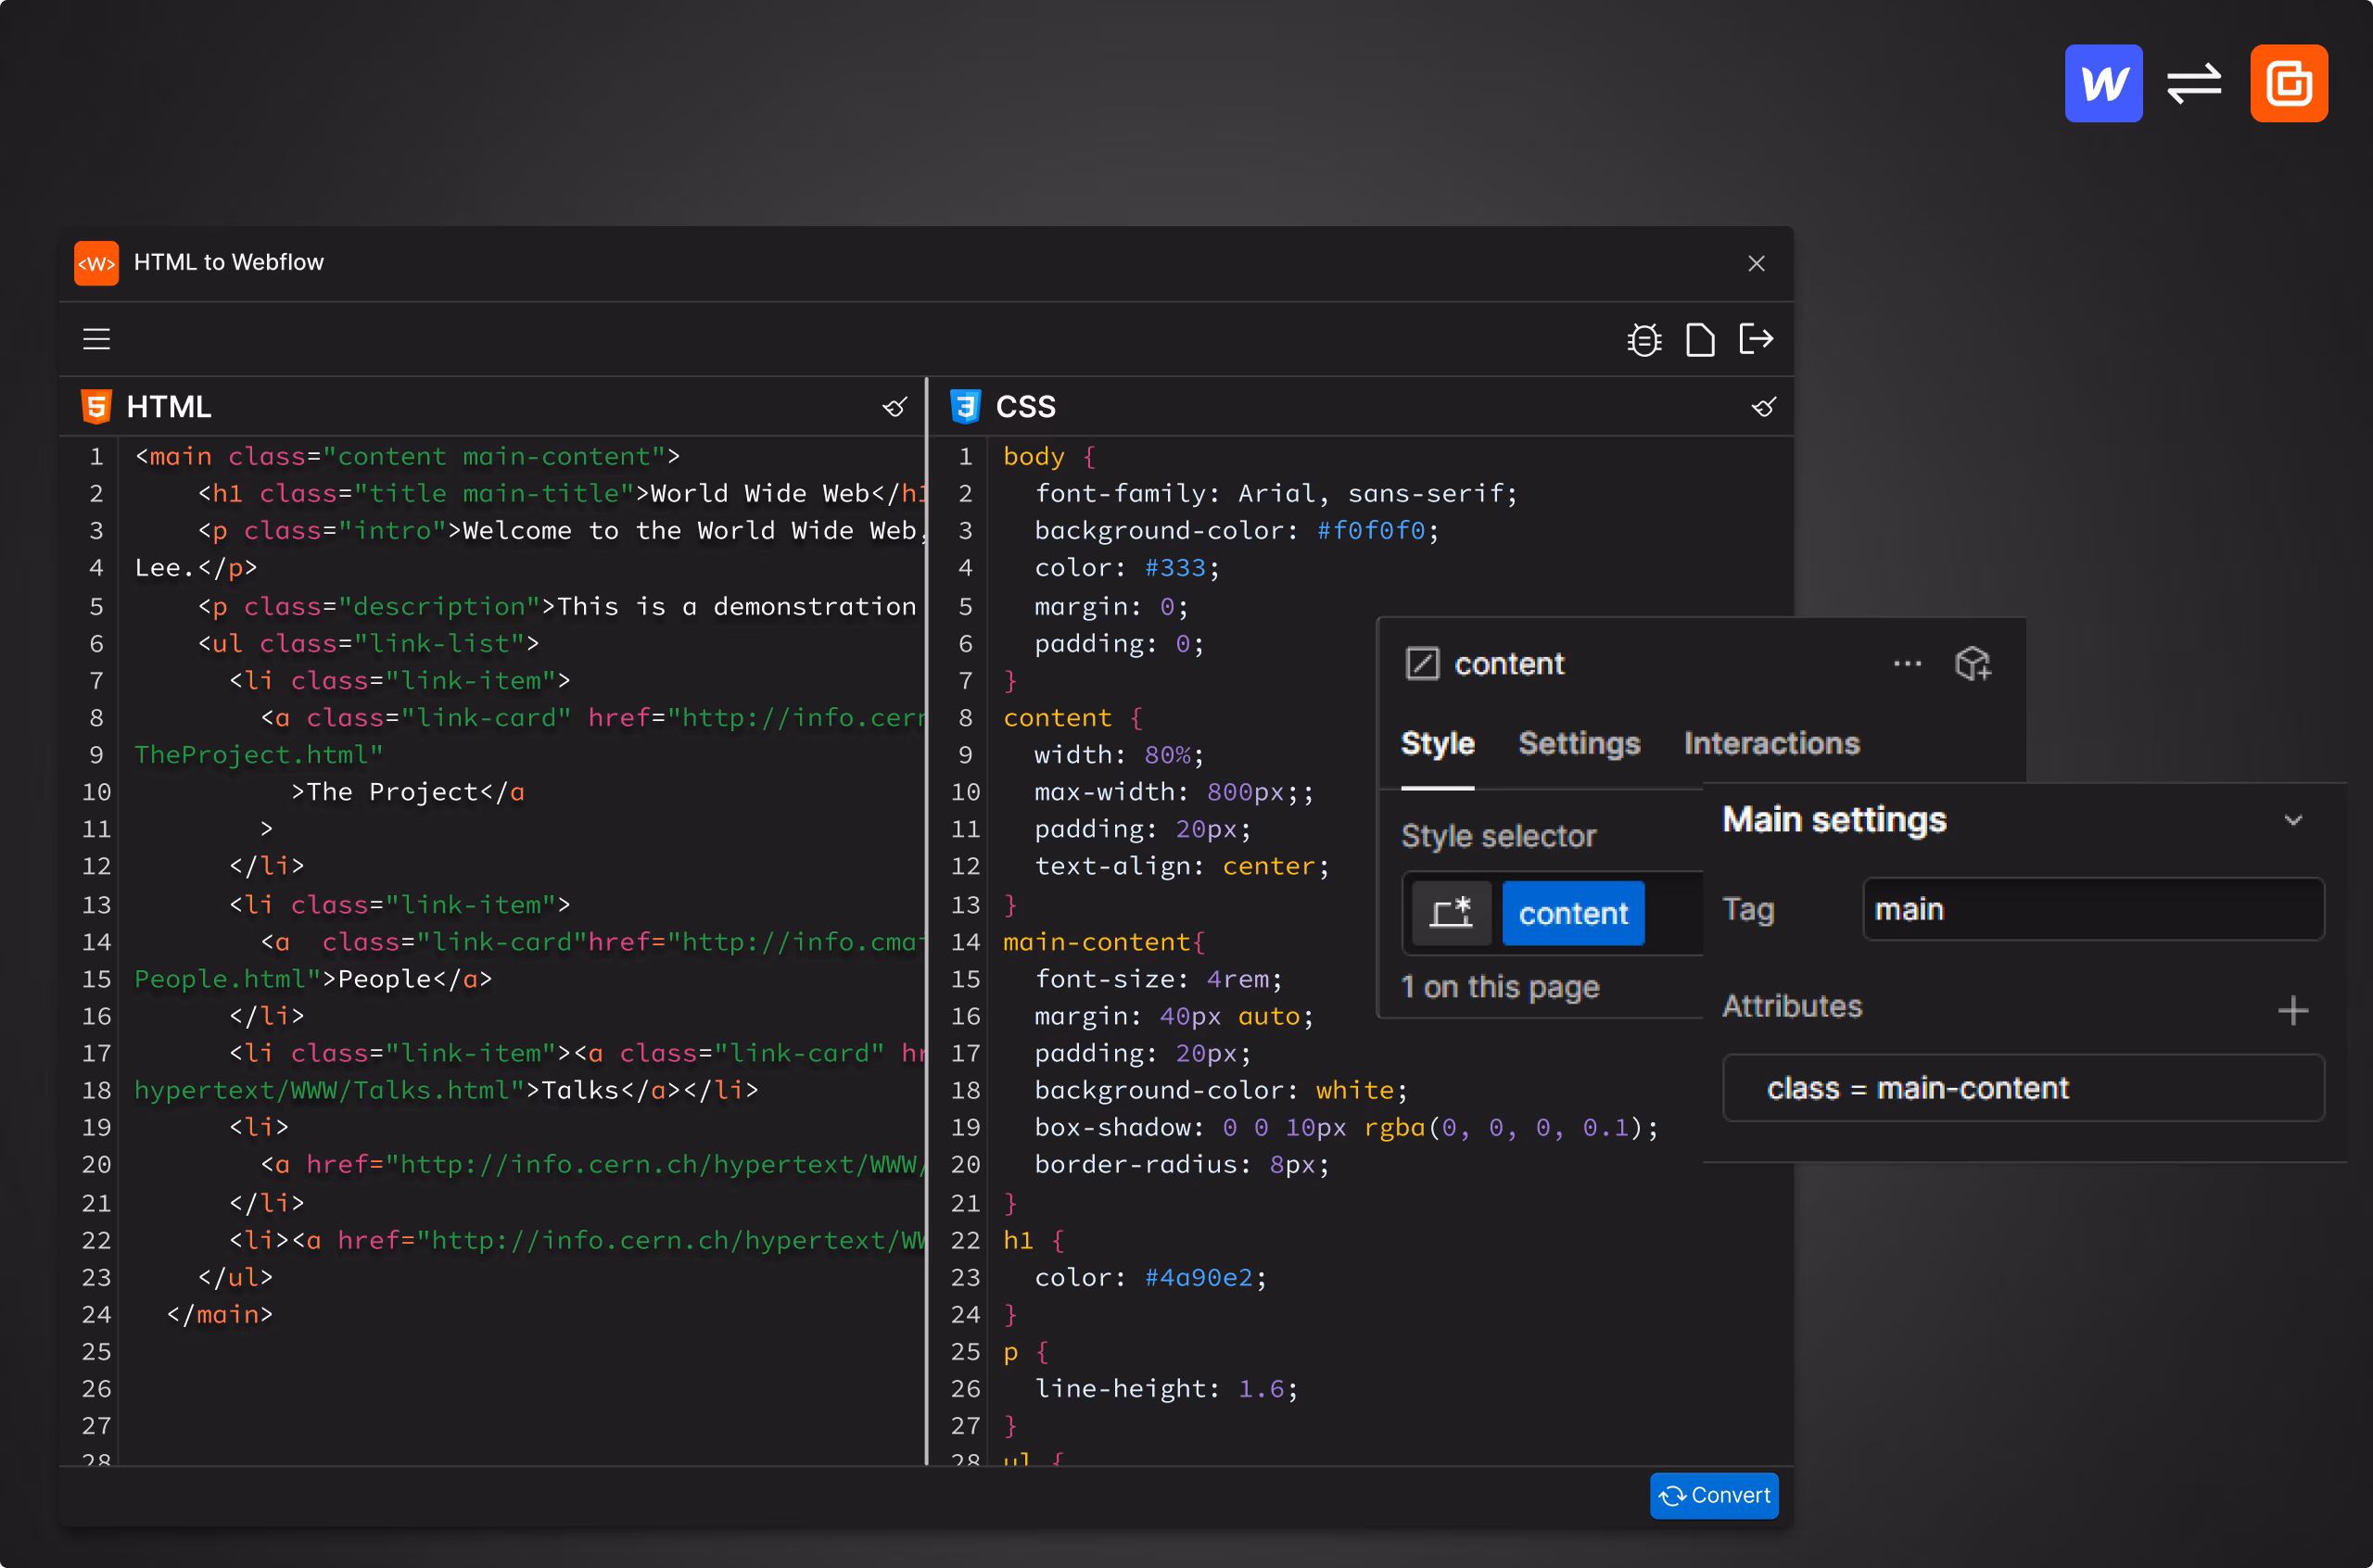Click the swap arrows icon between logos
The image size is (2373, 1568).
[2194, 83]
